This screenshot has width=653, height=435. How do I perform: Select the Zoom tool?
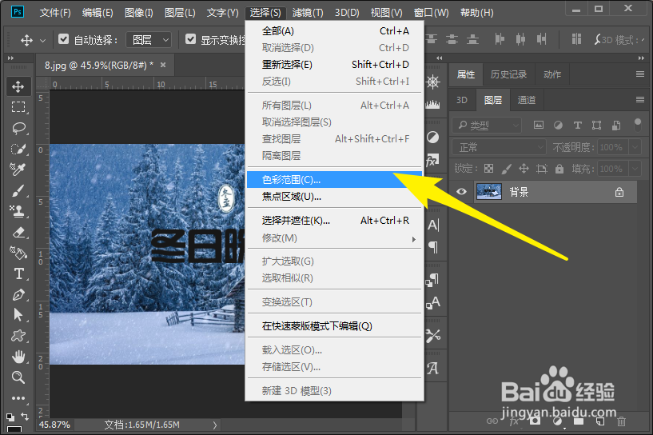point(18,377)
